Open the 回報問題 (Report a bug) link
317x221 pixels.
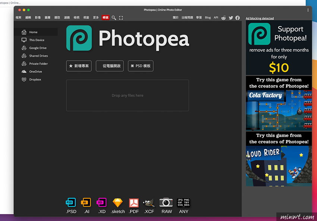click(187, 17)
